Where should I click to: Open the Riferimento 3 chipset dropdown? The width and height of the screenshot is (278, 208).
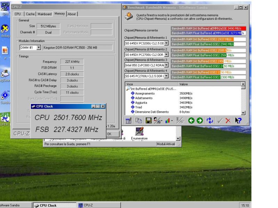(166, 65)
